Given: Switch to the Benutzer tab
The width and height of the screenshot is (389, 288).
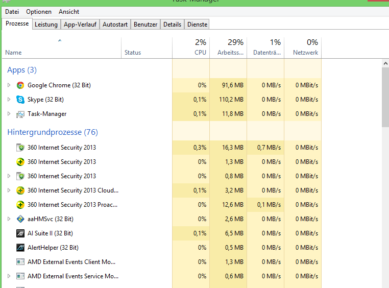Looking at the screenshot, I should (145, 25).
